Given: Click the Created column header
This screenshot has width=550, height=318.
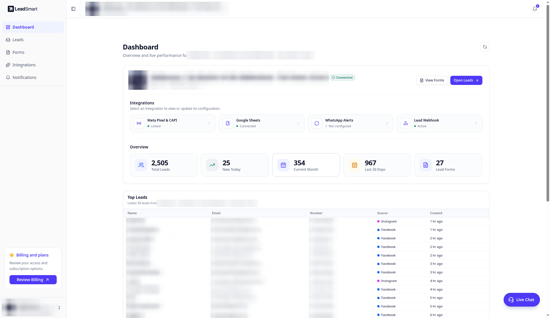Looking at the screenshot, I should 436,213.
